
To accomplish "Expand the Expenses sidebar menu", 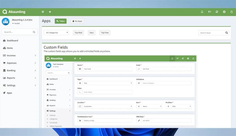I will pyautogui.click(x=19, y=63).
